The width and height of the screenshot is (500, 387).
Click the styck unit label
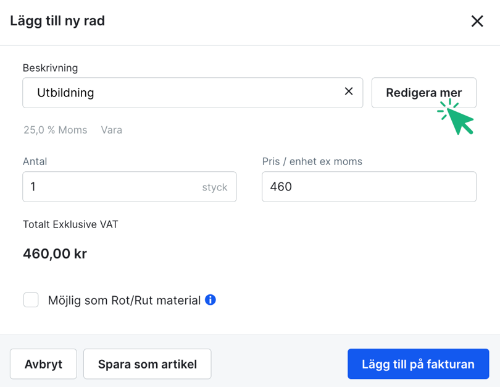click(215, 186)
